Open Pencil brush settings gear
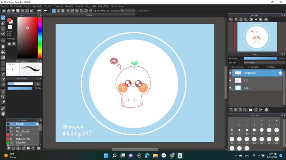286x160 pixels. point(37,124)
